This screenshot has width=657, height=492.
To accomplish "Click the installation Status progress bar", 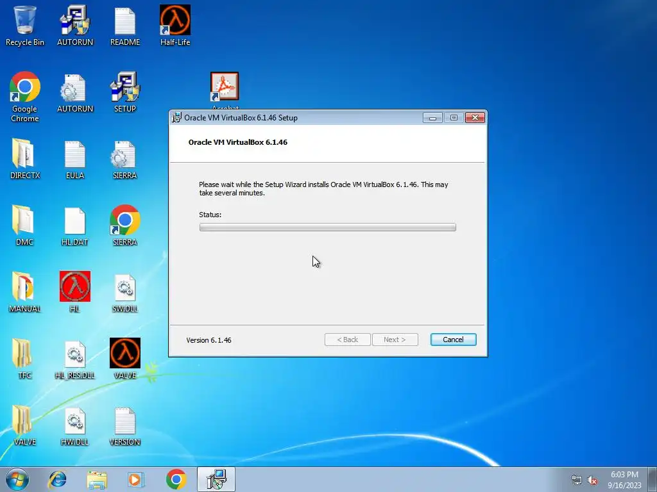I will point(328,227).
